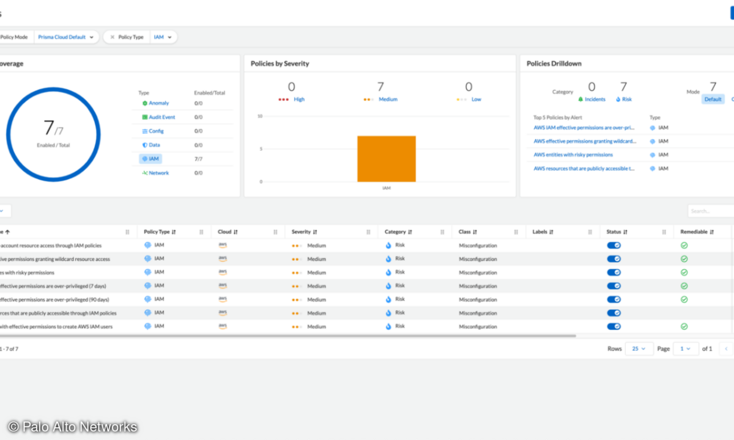
Task: Filter drilldown by Incidents category
Action: click(591, 100)
